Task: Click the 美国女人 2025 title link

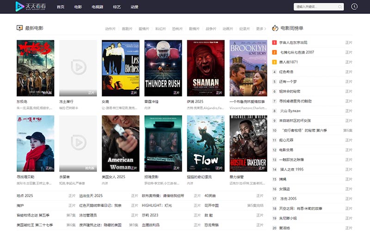Action: pos(113,177)
